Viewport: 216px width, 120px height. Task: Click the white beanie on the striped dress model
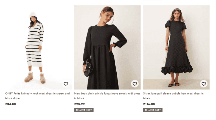coord(33,15)
